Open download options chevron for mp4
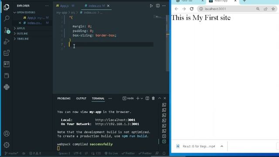Screen dimensions: 279x157 point(222,147)
